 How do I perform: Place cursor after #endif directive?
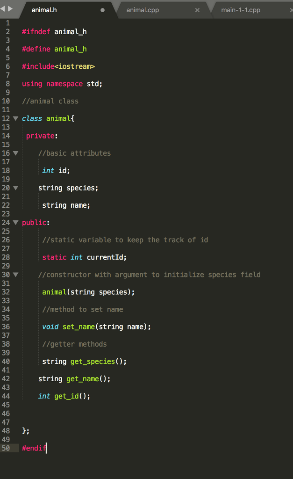pos(46,448)
